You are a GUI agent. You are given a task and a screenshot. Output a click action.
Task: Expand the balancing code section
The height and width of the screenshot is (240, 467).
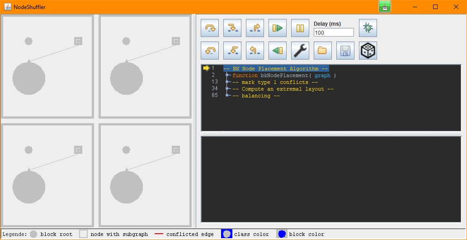tap(227, 95)
